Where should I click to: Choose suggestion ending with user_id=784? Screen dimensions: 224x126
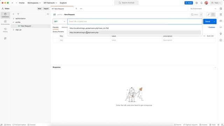pyautogui.click(x=135, y=28)
